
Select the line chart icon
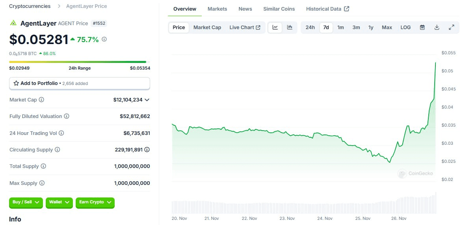click(x=275, y=28)
